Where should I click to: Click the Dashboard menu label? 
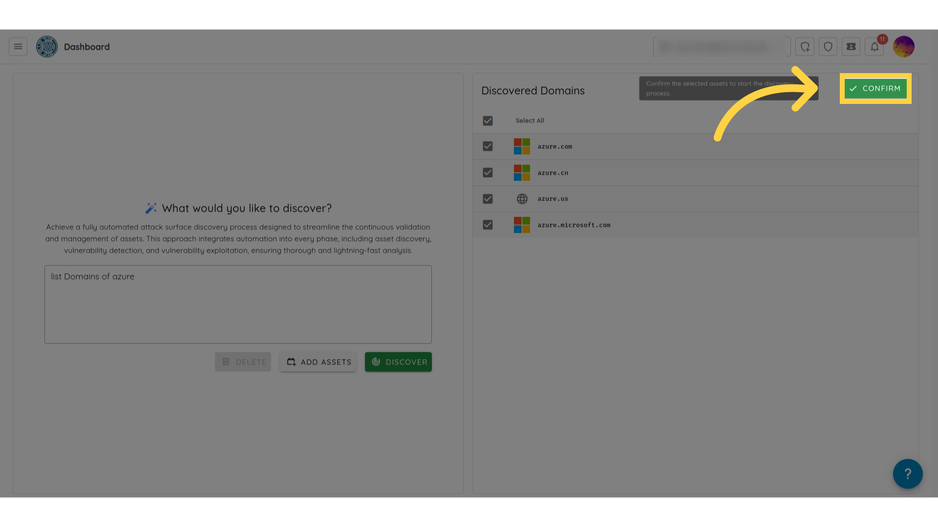tap(86, 46)
